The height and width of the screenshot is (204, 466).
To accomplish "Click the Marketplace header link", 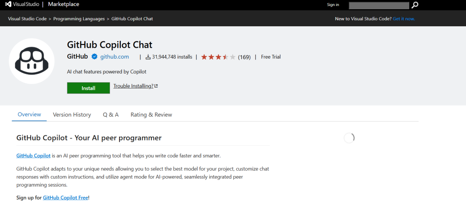I will 63,4.
